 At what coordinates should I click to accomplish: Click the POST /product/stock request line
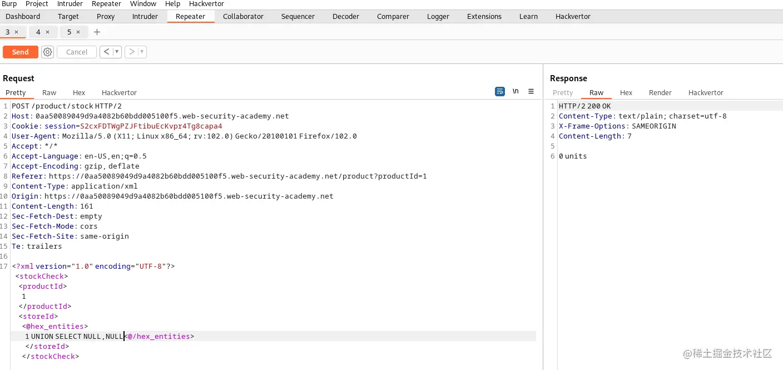click(x=67, y=106)
